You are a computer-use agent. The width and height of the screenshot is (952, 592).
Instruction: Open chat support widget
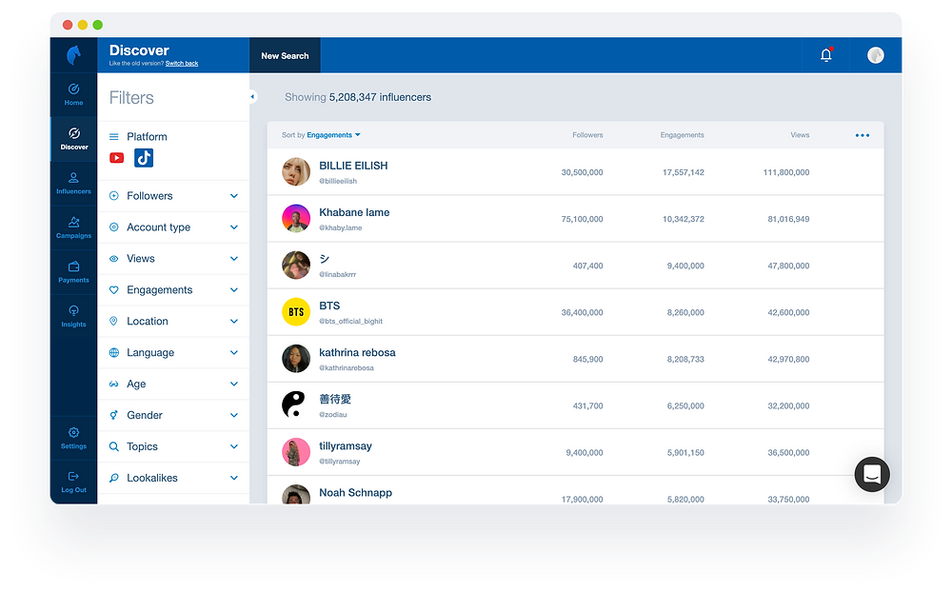click(x=872, y=474)
